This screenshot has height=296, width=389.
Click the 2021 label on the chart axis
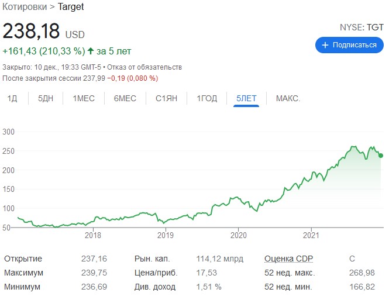311,235
